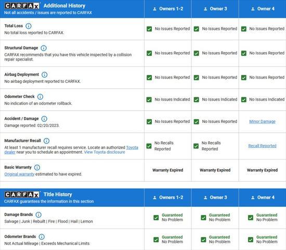Click Odometer Brands green check for Owner 3
The height and width of the screenshot is (250, 286).
point(203,240)
